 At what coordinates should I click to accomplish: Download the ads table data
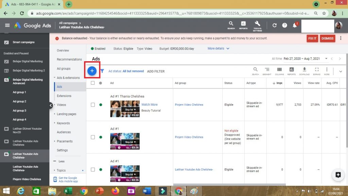click(x=304, y=71)
